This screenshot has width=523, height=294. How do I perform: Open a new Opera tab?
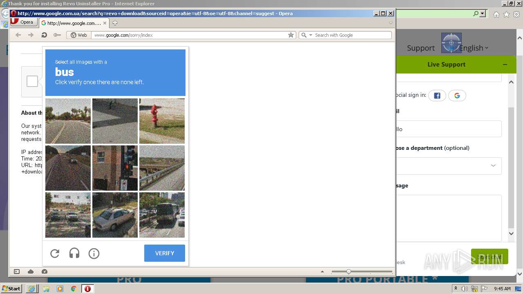click(115, 23)
